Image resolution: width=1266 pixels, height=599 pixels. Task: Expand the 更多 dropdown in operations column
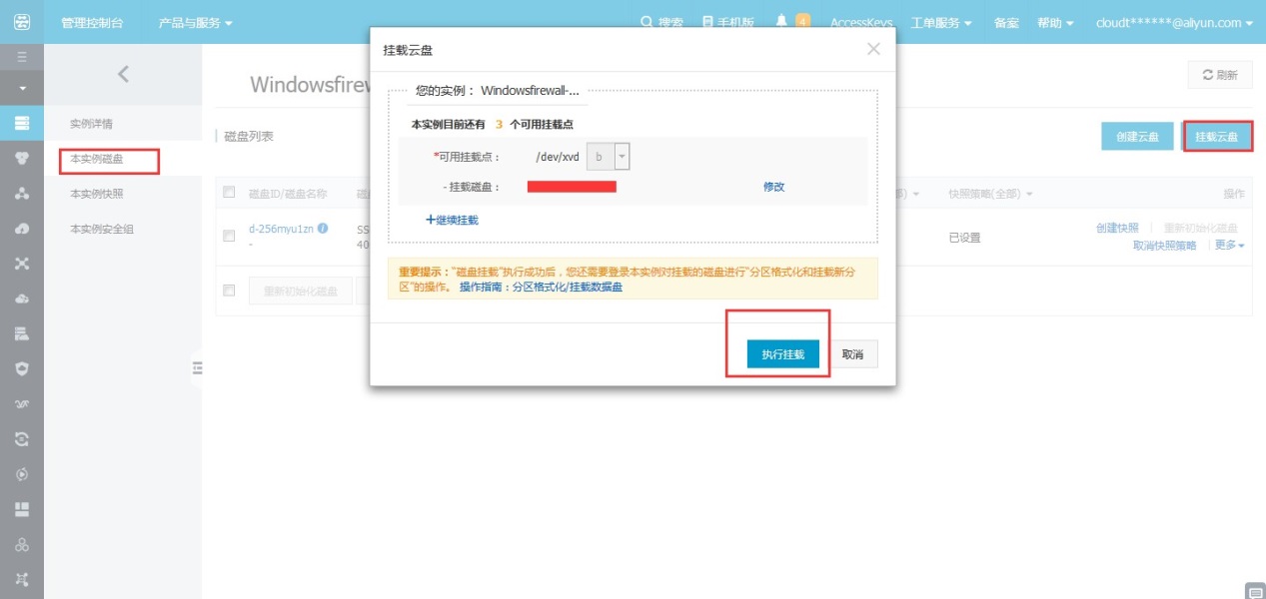tap(1229, 246)
